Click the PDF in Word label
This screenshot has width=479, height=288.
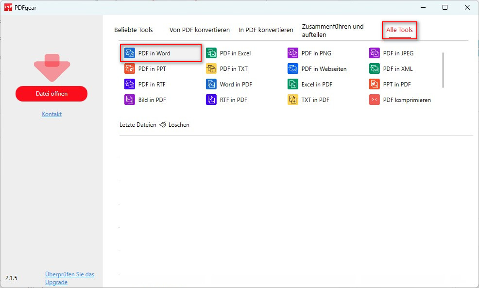pos(154,53)
